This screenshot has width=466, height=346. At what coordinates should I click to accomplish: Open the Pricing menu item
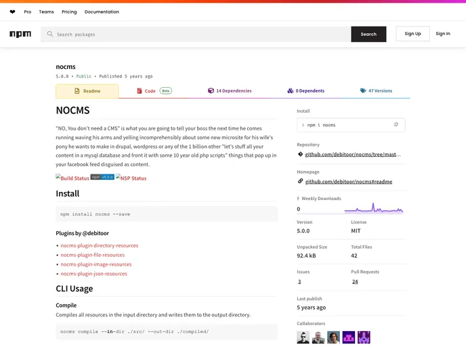pos(69,12)
